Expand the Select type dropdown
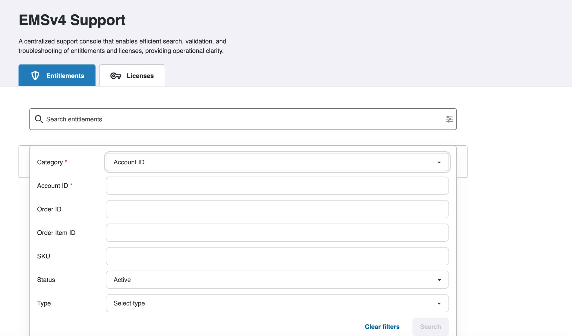The height and width of the screenshot is (336, 572). tap(277, 303)
